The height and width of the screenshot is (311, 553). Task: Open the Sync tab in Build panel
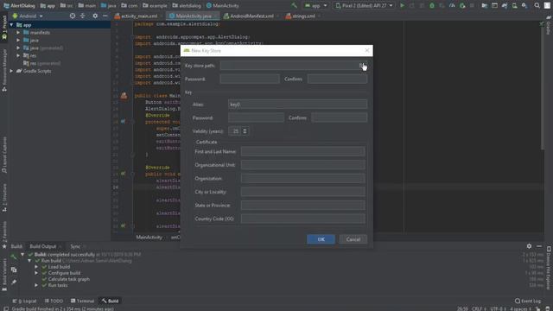pyautogui.click(x=75, y=246)
